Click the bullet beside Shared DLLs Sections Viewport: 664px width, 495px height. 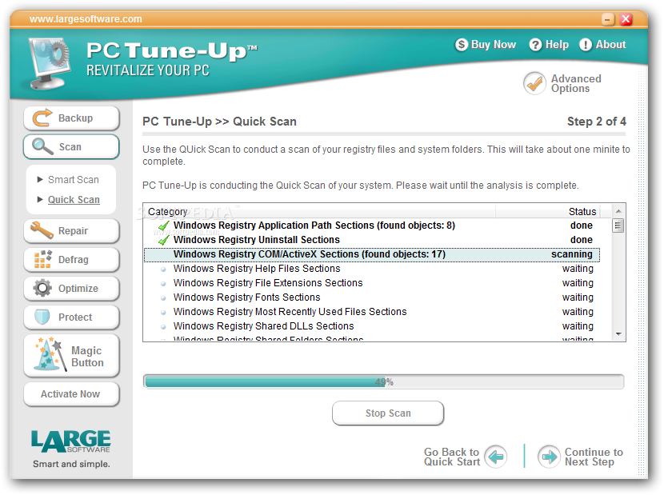163,327
